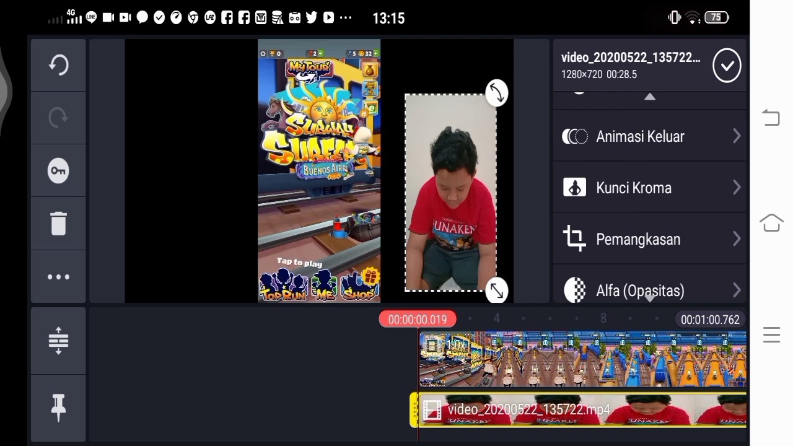Image resolution: width=793 pixels, height=446 pixels.
Task: Tap the Pemangkasan crop icon
Action: point(574,239)
